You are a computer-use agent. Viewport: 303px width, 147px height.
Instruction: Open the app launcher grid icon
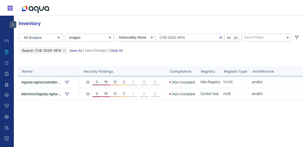pos(10,8)
